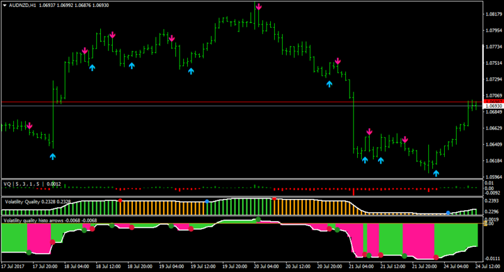Click the last blue dot on Volatility Quality line
The image size is (504, 272).
[x=448, y=213]
